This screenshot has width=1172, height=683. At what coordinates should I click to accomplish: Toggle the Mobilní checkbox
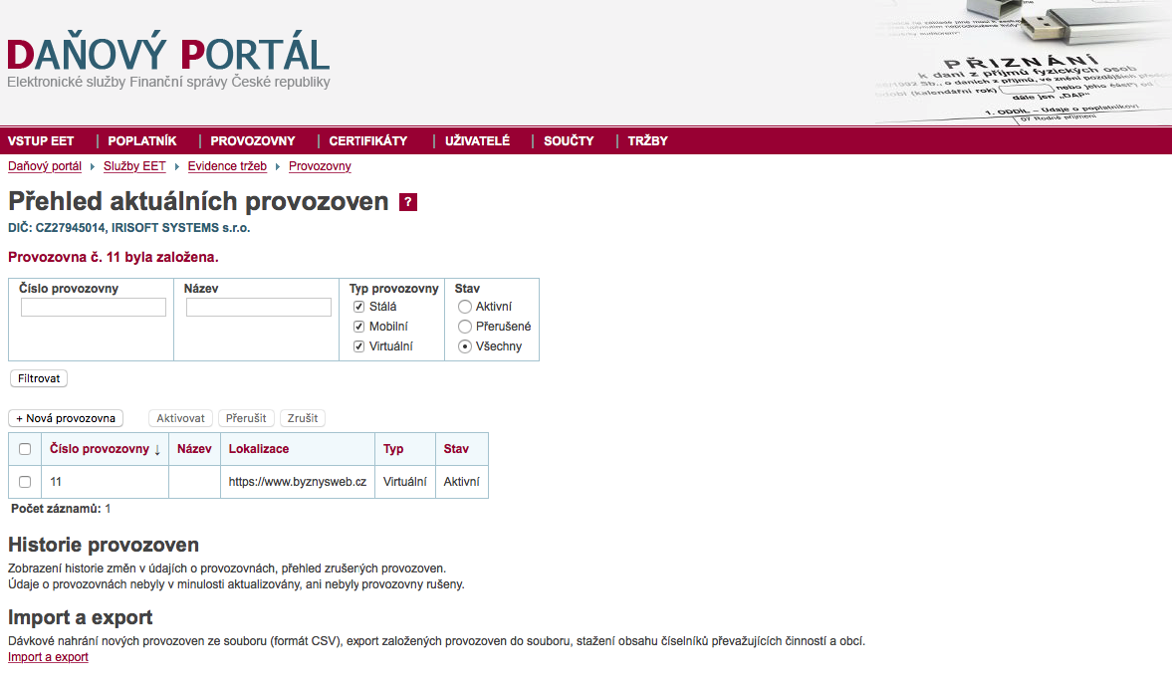point(358,327)
